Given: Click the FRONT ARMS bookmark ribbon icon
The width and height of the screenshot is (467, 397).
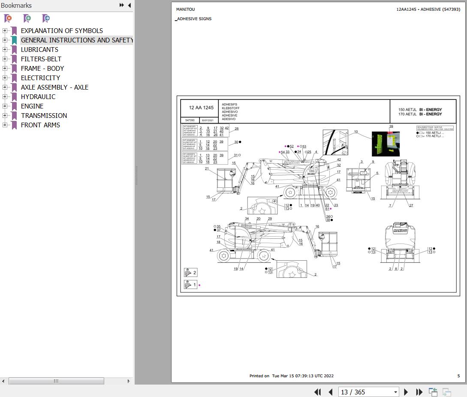Looking at the screenshot, I should pyautogui.click(x=14, y=125).
